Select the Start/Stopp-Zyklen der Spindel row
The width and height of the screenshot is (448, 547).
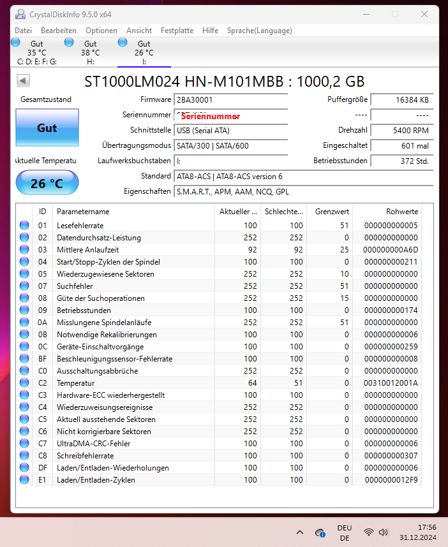click(219, 261)
